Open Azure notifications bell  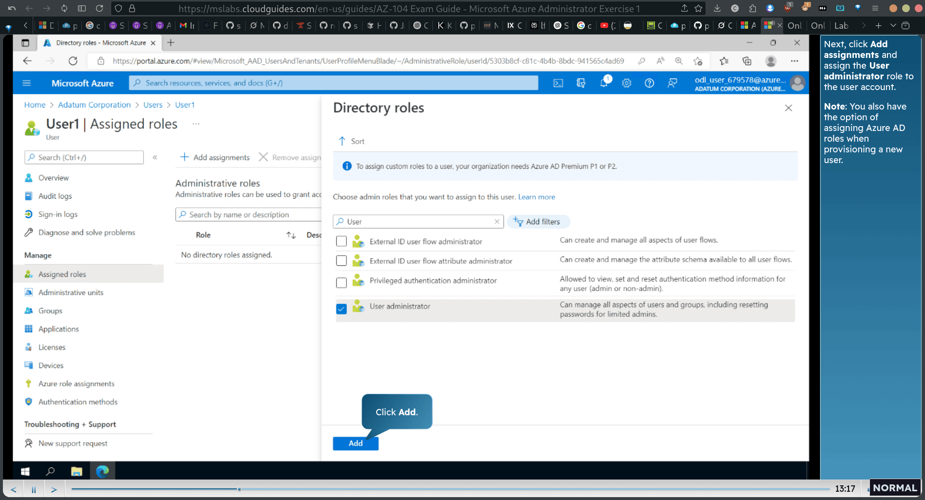tap(604, 83)
